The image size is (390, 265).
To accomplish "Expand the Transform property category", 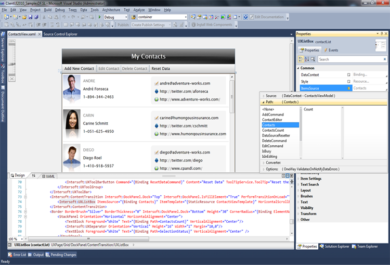I will [298, 213].
